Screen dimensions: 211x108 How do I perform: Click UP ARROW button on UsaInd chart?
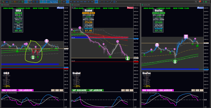96,90
